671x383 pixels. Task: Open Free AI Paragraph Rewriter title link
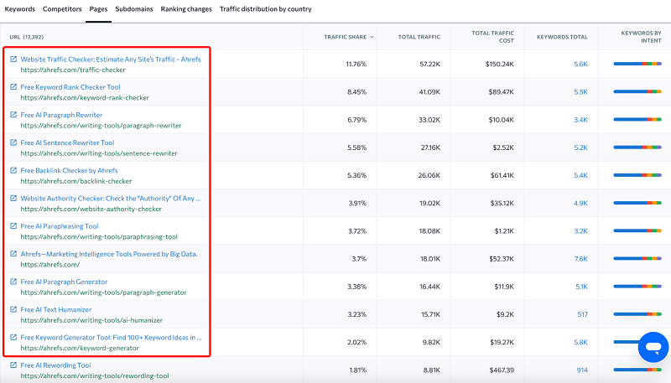click(61, 115)
